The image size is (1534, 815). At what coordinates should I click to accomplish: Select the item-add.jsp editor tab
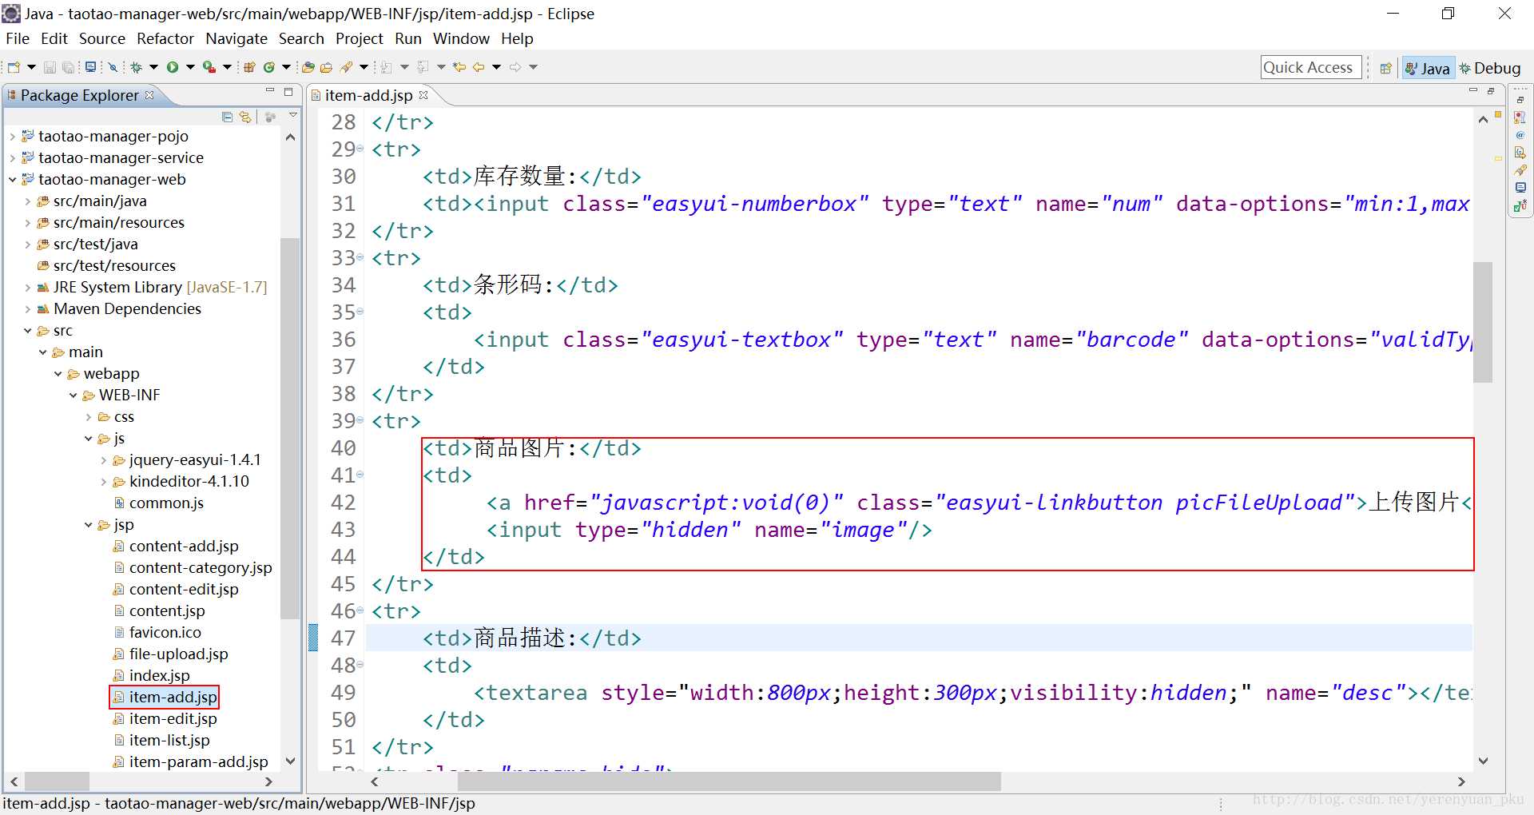368,95
